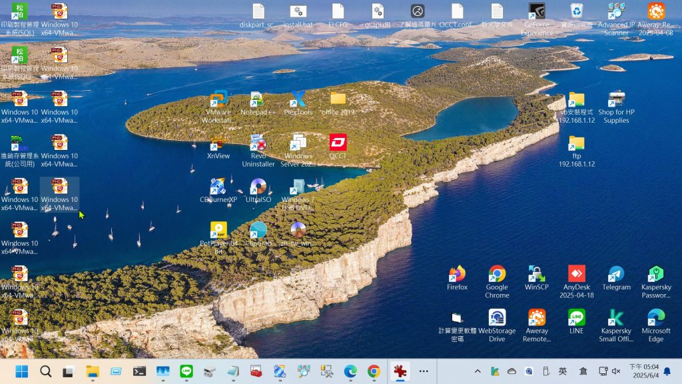This screenshot has height=384, width=682.
Task: Click the Advanced IP Scanner icon
Action: [x=616, y=12]
